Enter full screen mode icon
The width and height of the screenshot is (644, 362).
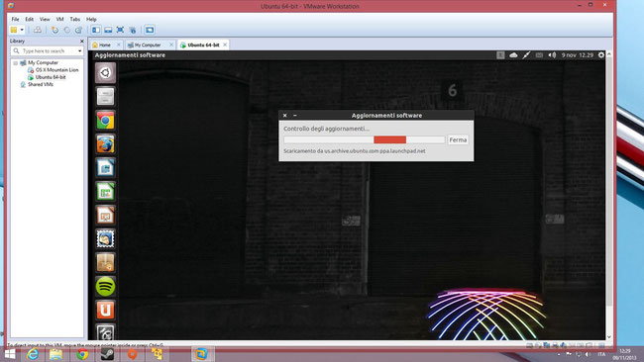coord(120,30)
